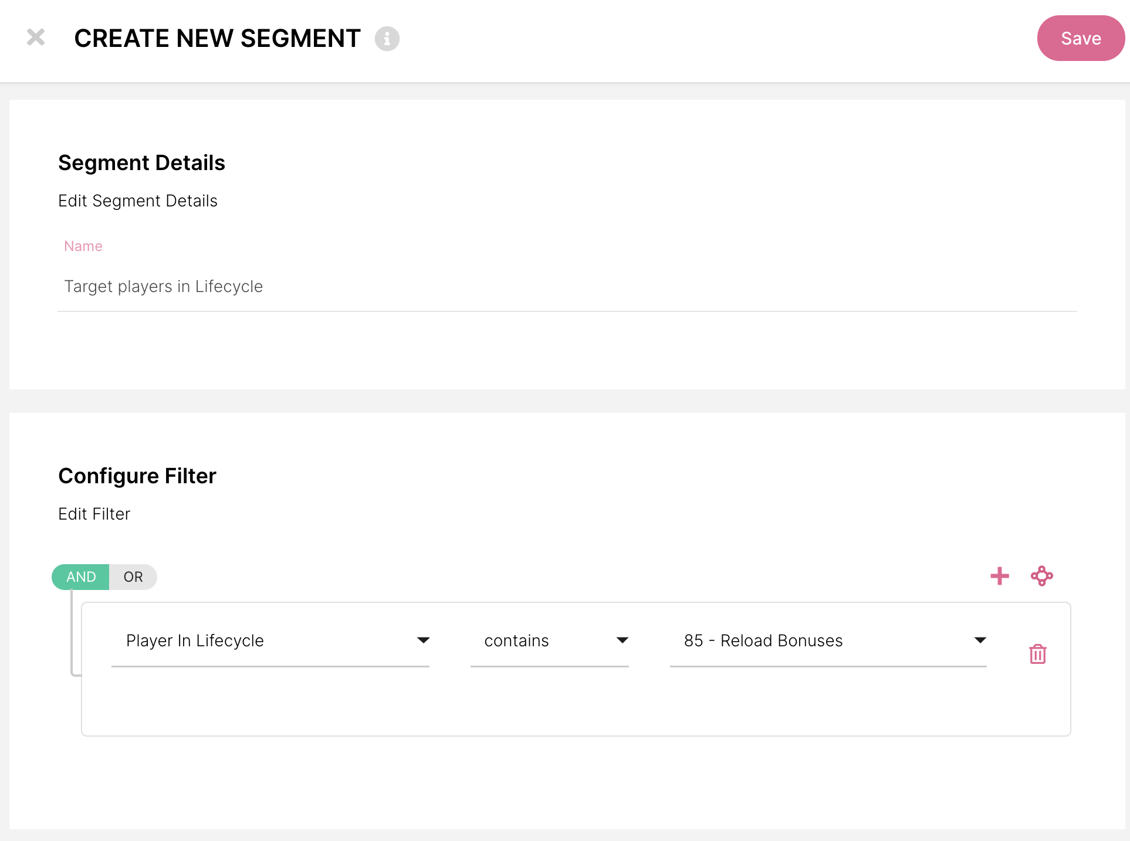Click the pink Name field label

tap(83, 246)
